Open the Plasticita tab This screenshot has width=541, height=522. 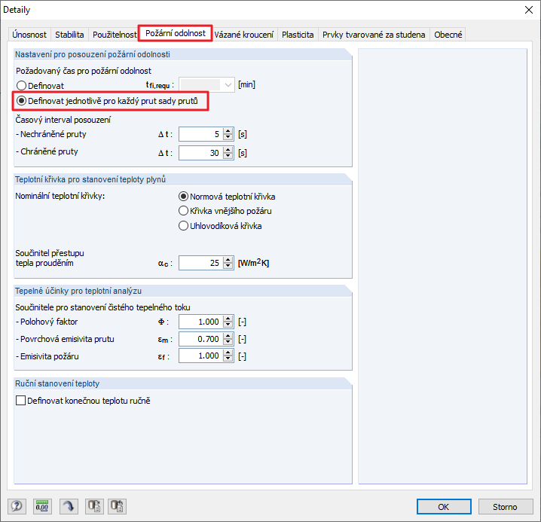(x=298, y=35)
